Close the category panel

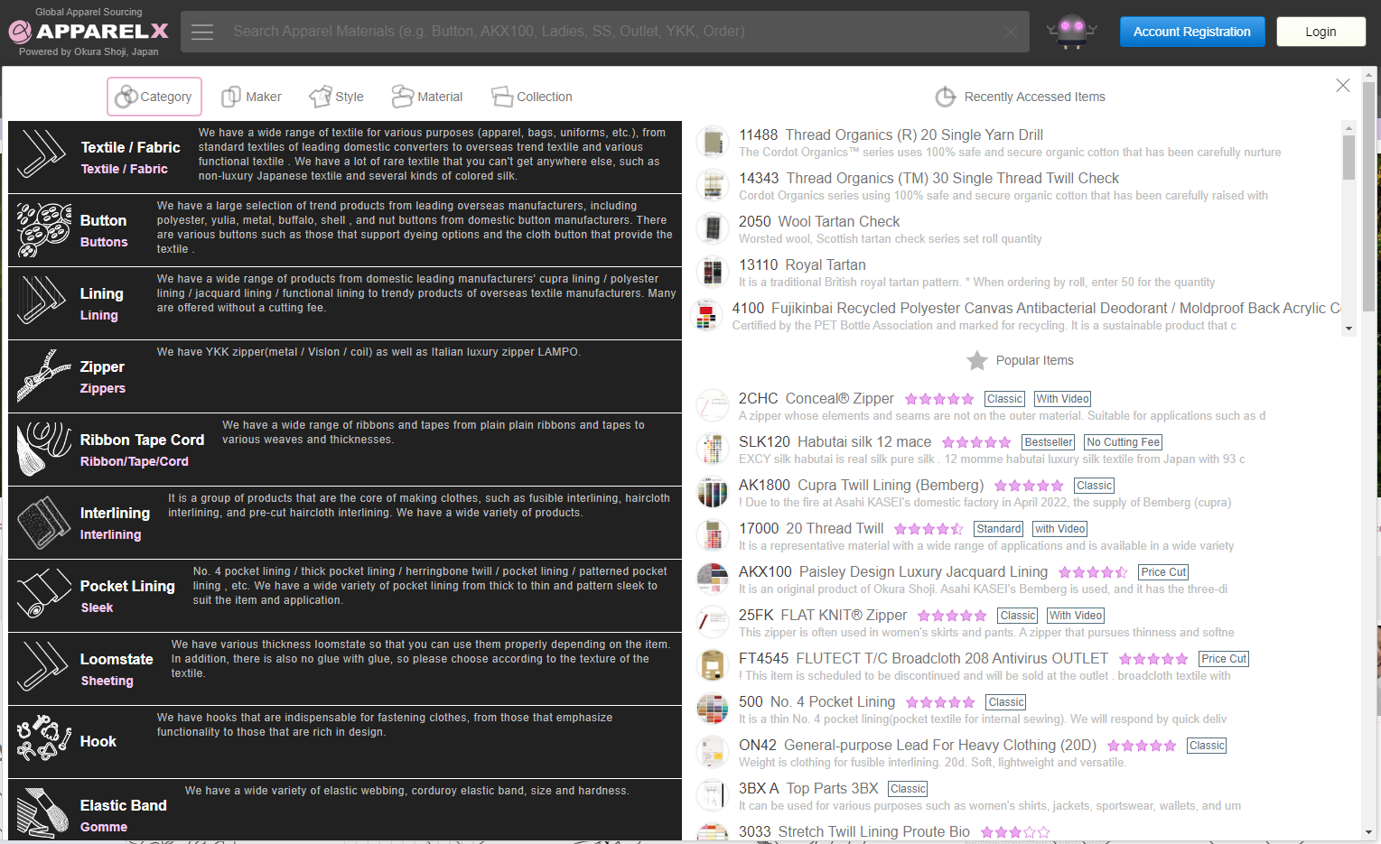pos(1342,86)
